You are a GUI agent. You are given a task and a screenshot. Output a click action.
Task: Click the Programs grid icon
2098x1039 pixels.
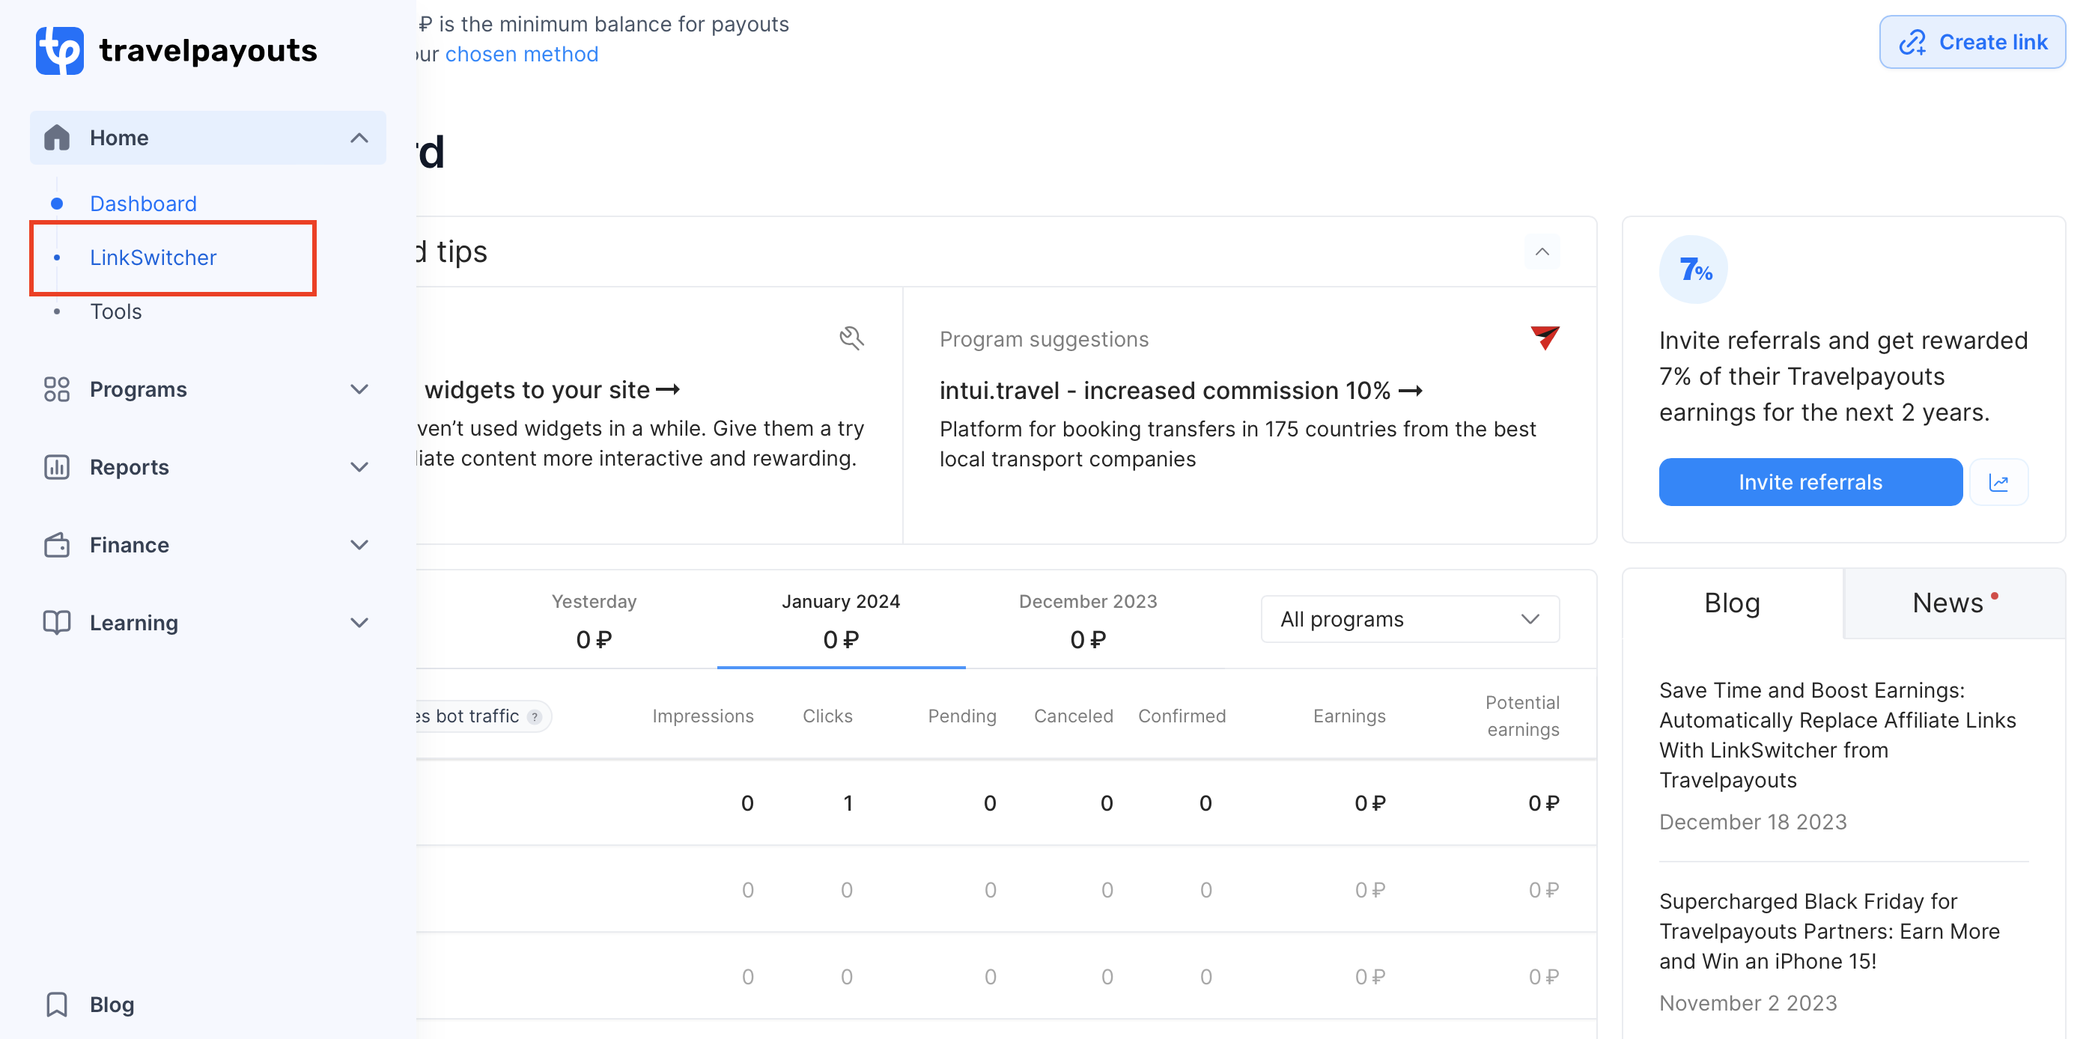(56, 389)
